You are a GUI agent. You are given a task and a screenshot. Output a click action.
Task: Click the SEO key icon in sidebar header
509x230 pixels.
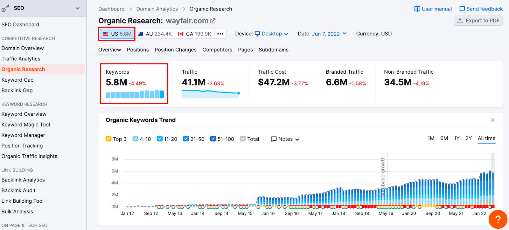[x=5, y=8]
